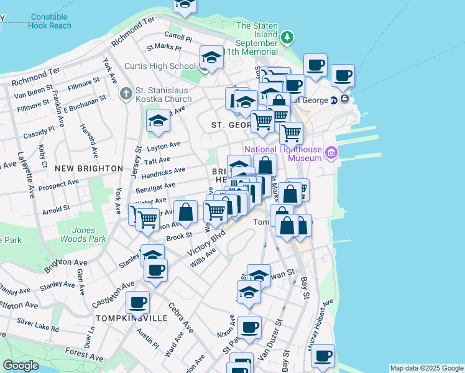465x373 pixels.
Task: Click the Victory Blvd street label
Action: (x=206, y=244)
